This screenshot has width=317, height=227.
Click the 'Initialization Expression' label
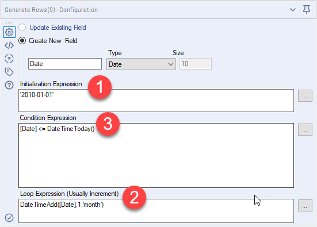pos(51,84)
